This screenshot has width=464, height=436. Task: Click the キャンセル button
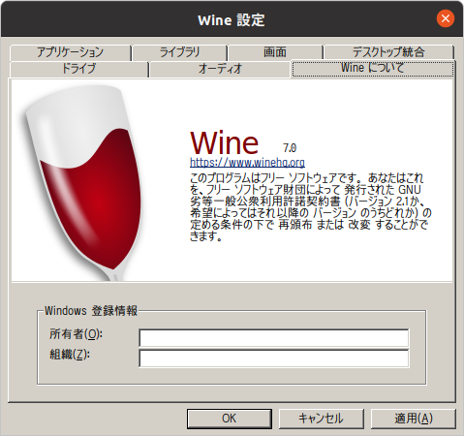pyautogui.click(x=321, y=419)
